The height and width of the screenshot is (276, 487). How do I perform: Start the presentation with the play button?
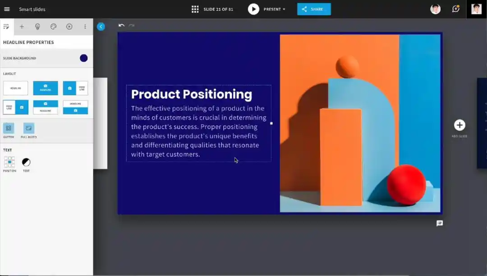coord(253,9)
